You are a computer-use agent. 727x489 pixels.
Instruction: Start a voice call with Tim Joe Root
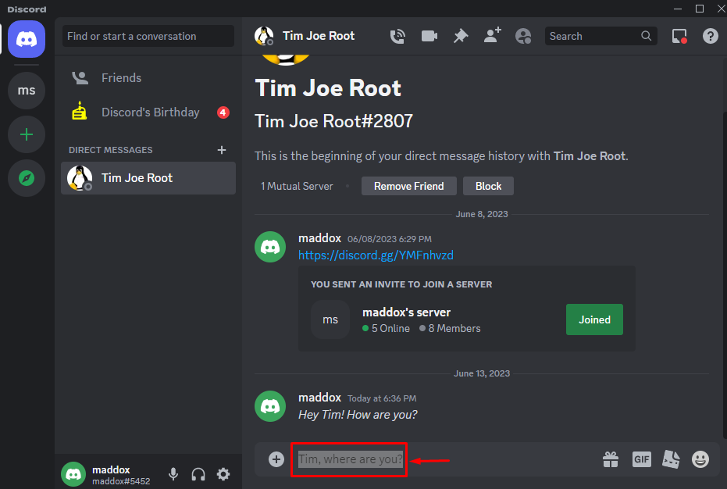click(x=397, y=36)
